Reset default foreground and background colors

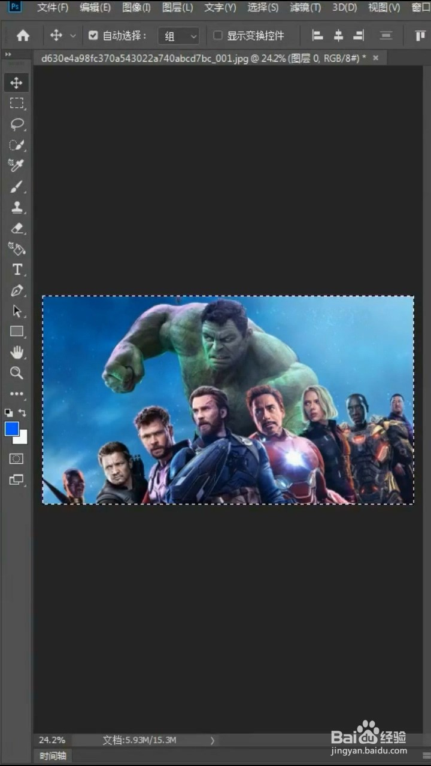pyautogui.click(x=8, y=413)
